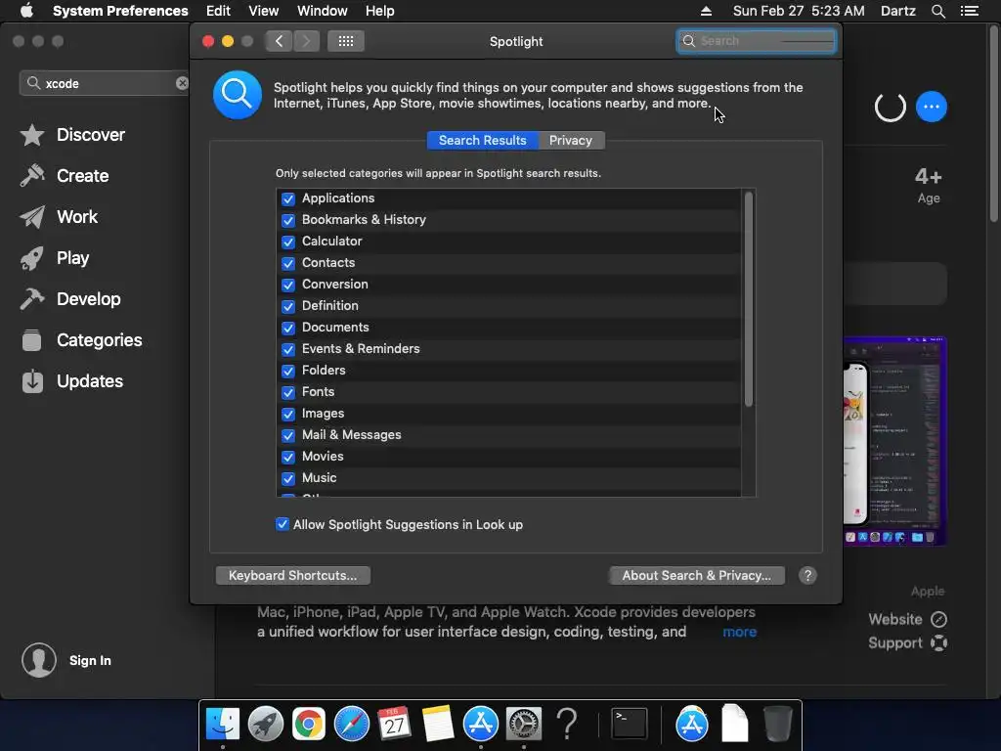Screen dimensions: 1001x751
Task: Open Develop in App Store sidebar
Action: click(x=70, y=299)
